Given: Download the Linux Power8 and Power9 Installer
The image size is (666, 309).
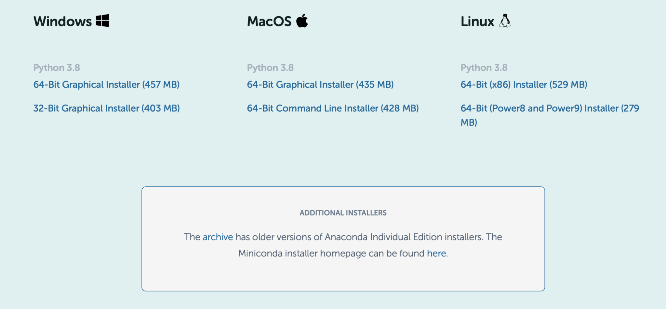Looking at the screenshot, I should click(x=550, y=108).
